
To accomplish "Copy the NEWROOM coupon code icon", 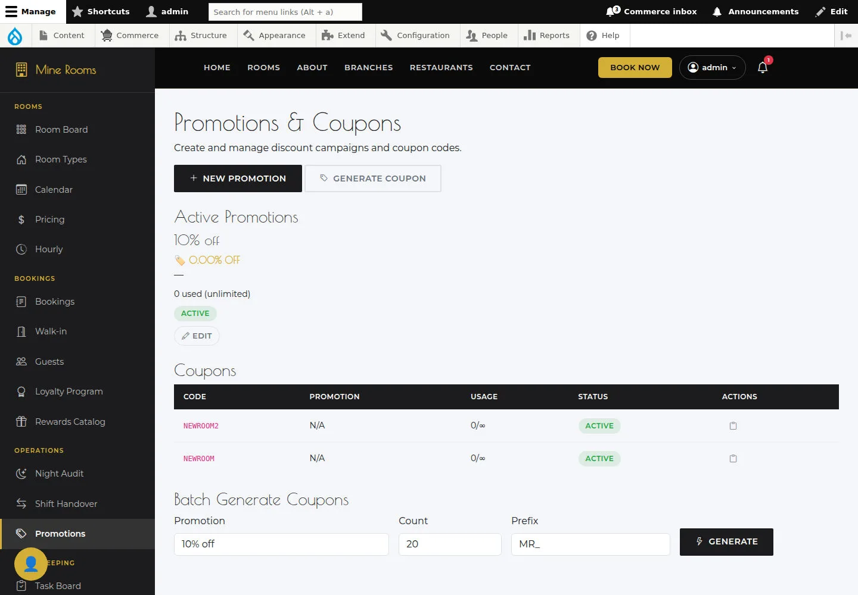I will tap(733, 458).
